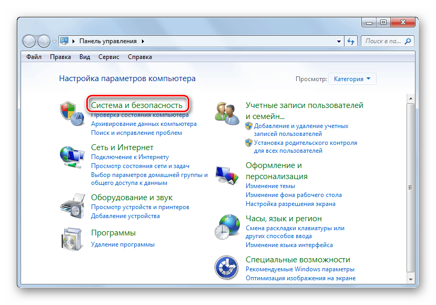Viewport: 436px width, 305px height.
Task: Expand the arrow after Панель управления breadcrumb
Action: pyautogui.click(x=143, y=41)
